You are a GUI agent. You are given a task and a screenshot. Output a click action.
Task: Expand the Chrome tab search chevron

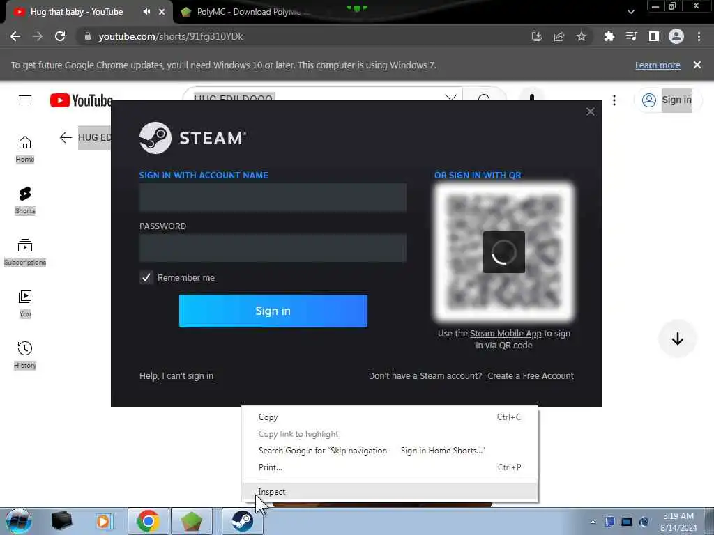pos(630,12)
